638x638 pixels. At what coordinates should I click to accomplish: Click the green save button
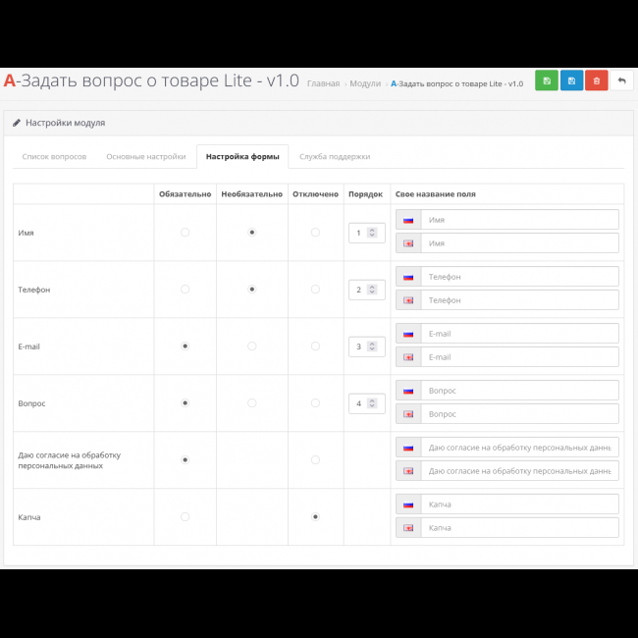tap(547, 81)
